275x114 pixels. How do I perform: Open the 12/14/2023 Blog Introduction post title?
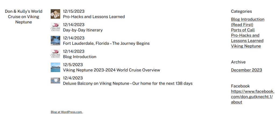(79, 57)
